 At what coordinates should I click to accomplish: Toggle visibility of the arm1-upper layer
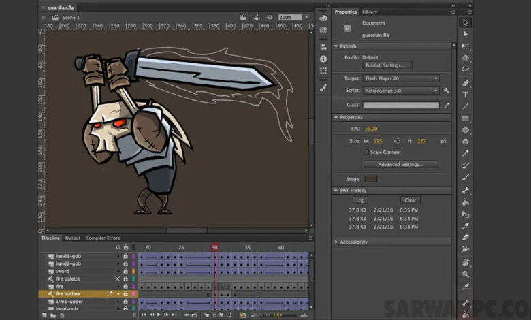pyautogui.click(x=118, y=302)
